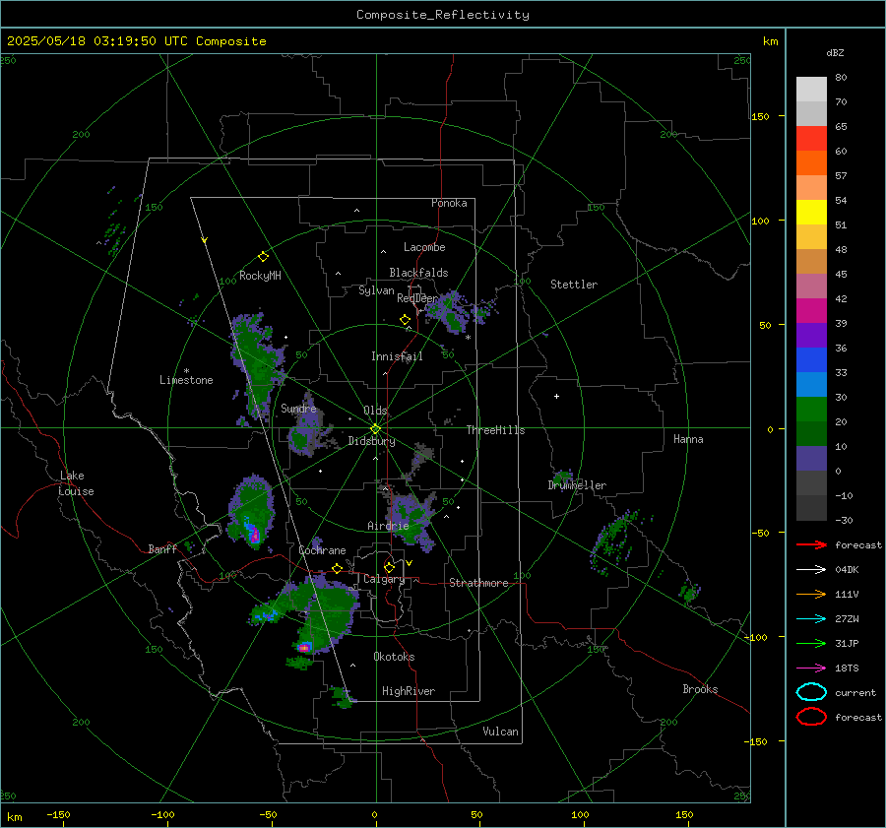This screenshot has width=886, height=828.
Task: Pick the magenta 18TS arrow symbol
Action: pyautogui.click(x=811, y=669)
